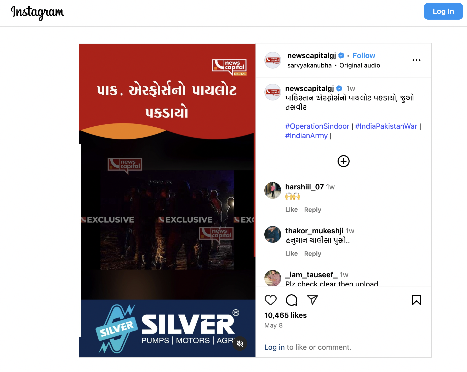Open the Instagram logo home link
467x372 pixels.
pos(38,12)
